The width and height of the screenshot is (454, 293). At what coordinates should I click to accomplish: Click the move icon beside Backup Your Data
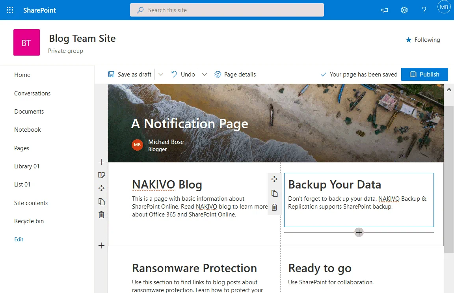(x=274, y=179)
